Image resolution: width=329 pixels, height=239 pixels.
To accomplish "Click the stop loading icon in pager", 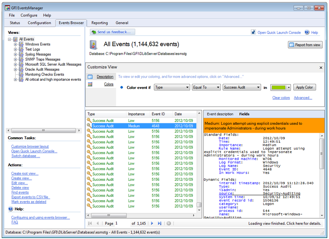I will pos(169,223).
